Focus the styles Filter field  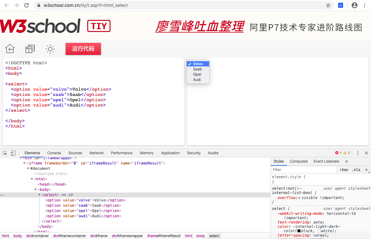pos(304,170)
